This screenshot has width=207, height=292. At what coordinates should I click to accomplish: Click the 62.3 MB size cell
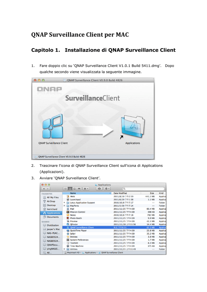(151, 228)
